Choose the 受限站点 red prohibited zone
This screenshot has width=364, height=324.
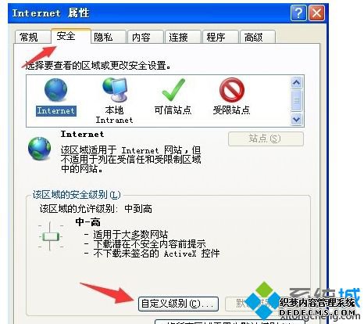pos(231,90)
